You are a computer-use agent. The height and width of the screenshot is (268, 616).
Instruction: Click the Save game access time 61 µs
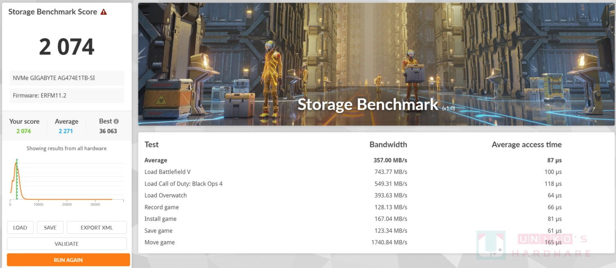pyautogui.click(x=554, y=231)
